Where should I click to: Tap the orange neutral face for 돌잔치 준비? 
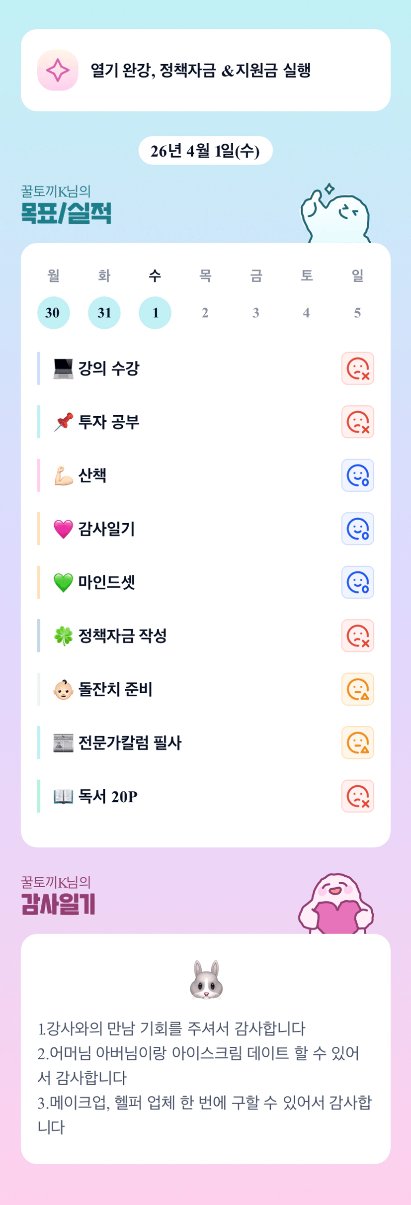[x=357, y=689]
